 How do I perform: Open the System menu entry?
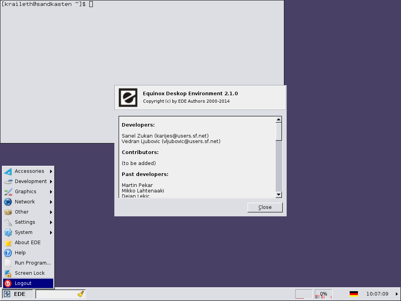[23, 232]
